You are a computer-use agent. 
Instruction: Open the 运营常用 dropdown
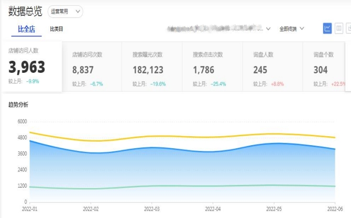[x=65, y=11]
